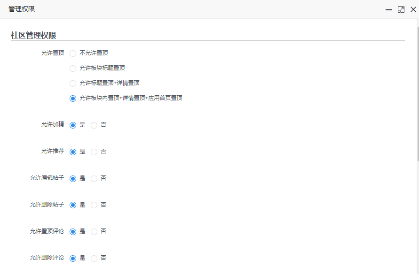Maximize the 管理权限 dialog window
419x274 pixels.
401,9
